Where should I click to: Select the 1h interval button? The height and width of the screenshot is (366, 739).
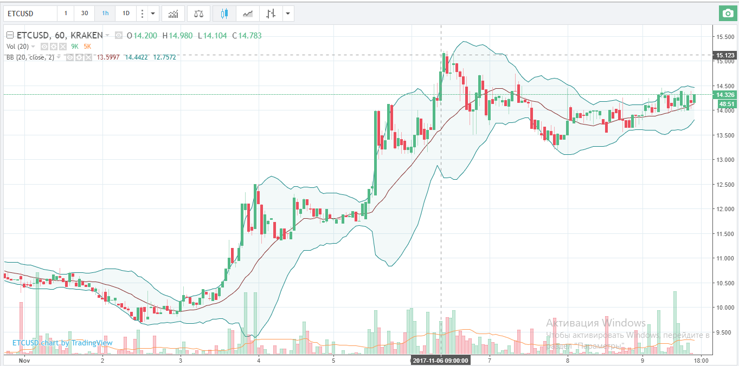(105, 13)
